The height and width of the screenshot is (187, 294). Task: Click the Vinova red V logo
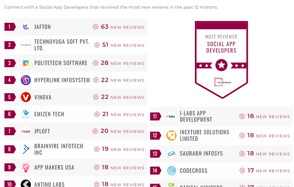point(26,97)
